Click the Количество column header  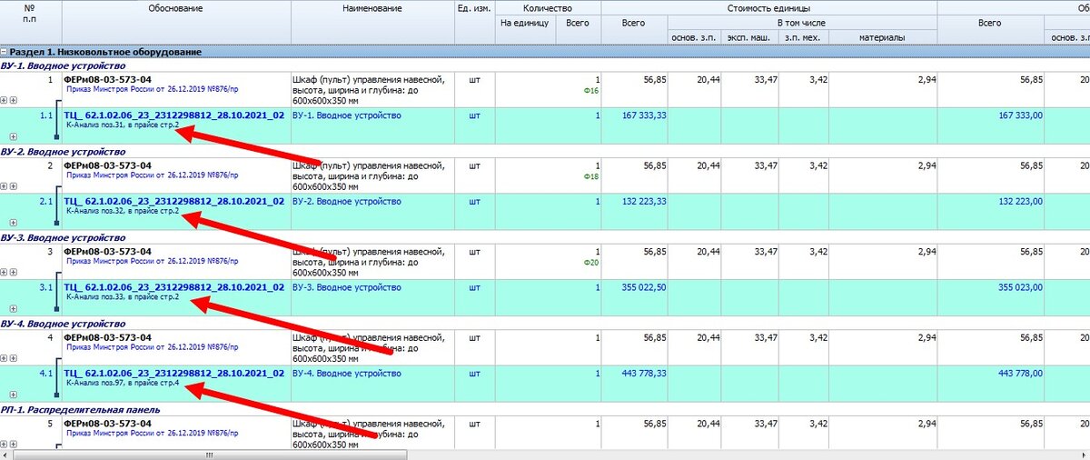click(549, 8)
